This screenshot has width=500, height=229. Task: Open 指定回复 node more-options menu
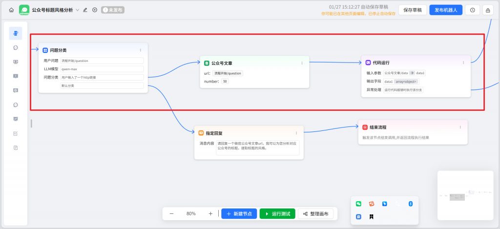(x=296, y=133)
